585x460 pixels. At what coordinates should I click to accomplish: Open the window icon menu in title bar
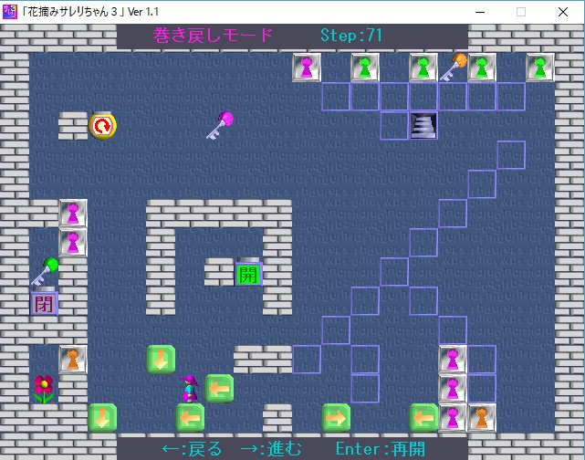coord(10,12)
